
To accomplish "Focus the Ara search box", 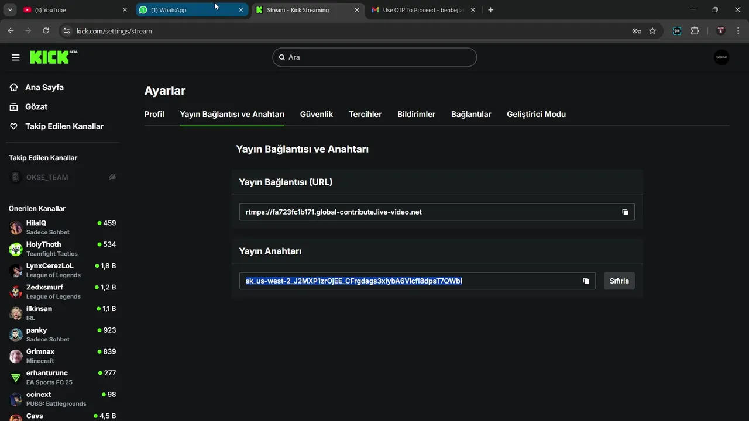I will coord(374,57).
